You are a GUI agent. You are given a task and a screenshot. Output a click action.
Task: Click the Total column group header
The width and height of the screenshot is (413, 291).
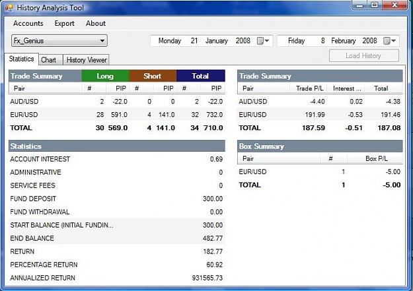(x=200, y=76)
